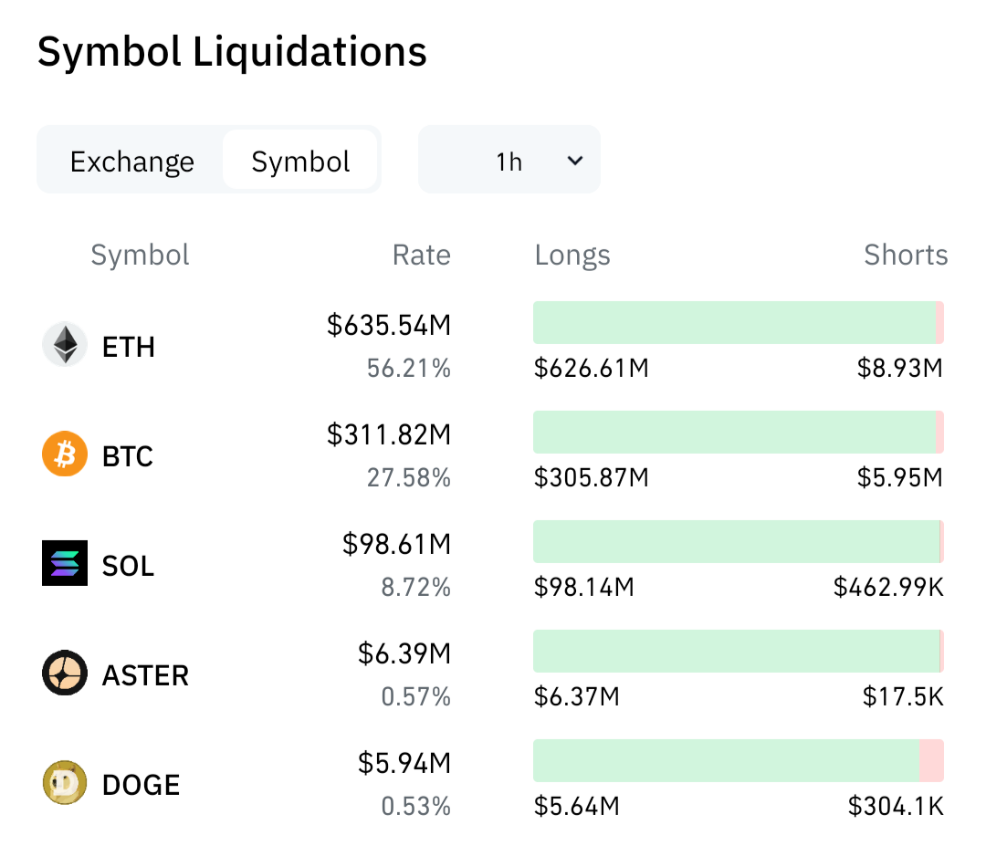Click the ASTER token icon
Image resolution: width=986 pixels, height=846 pixels.
65,673
